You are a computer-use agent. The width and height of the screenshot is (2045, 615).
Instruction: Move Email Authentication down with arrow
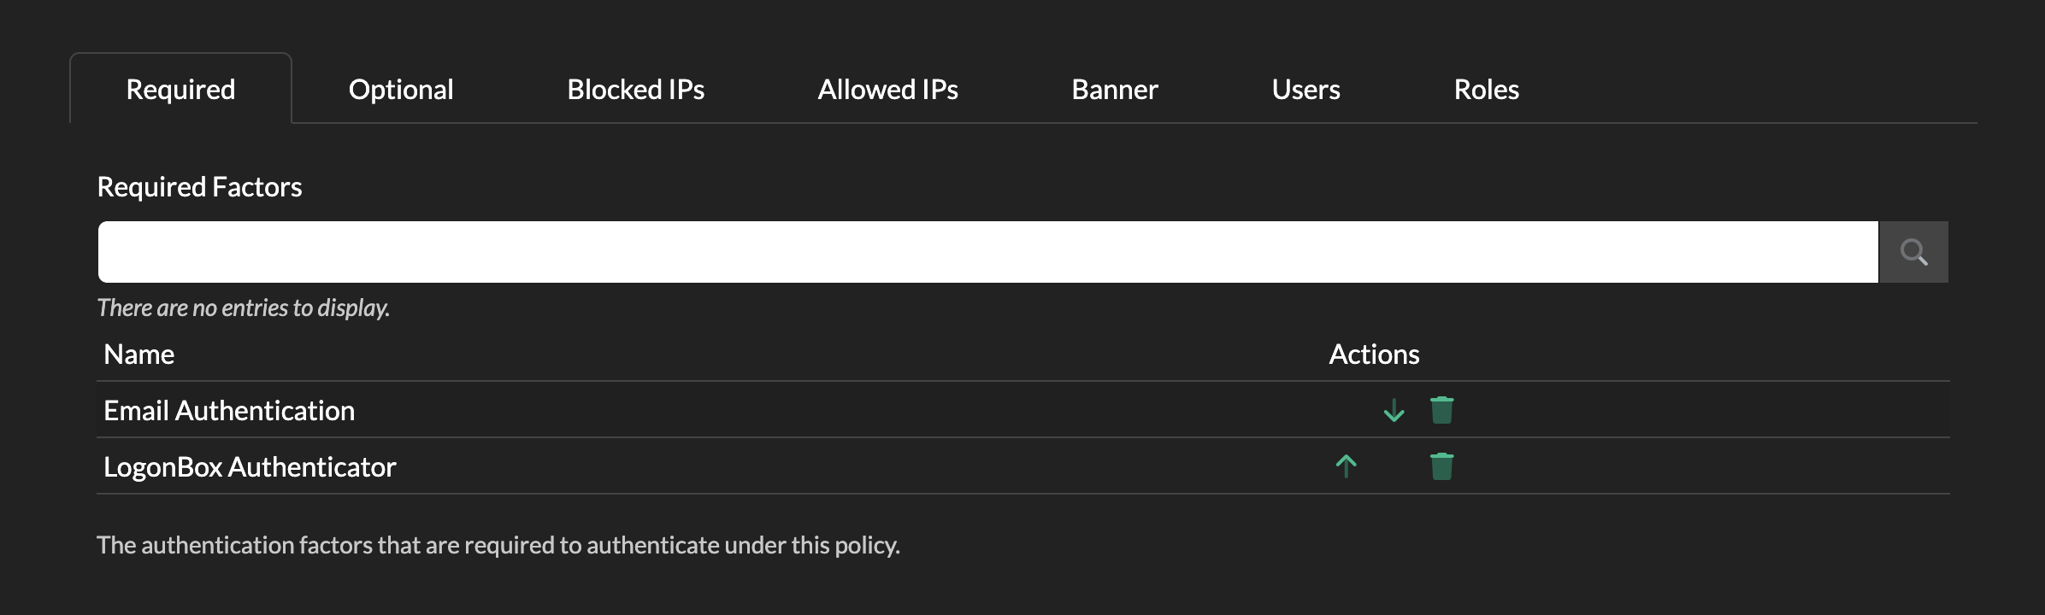1394,411
